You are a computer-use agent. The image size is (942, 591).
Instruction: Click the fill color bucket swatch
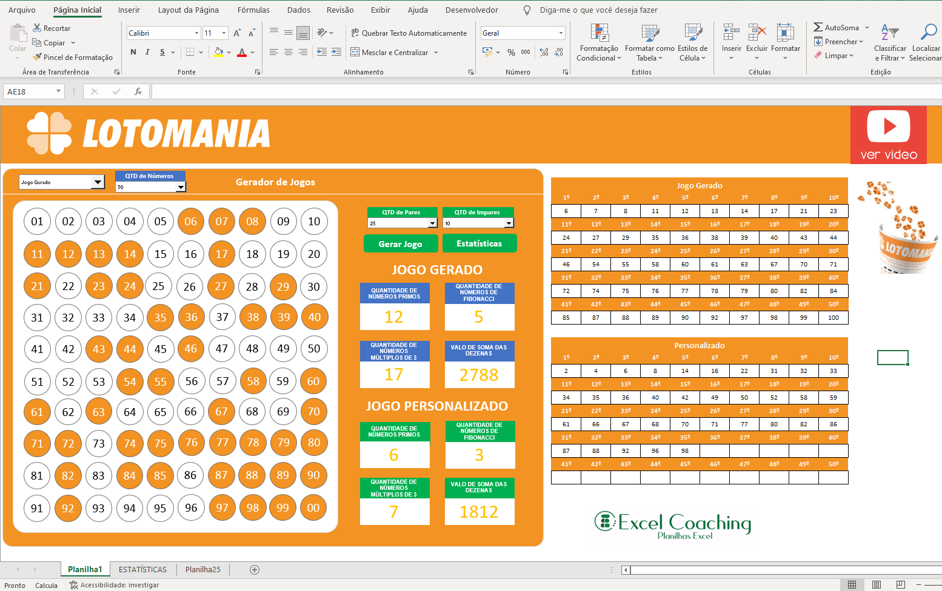[x=218, y=52]
